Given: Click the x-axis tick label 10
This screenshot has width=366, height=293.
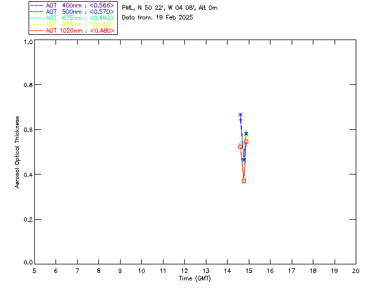Looking at the screenshot, I should click(141, 271).
